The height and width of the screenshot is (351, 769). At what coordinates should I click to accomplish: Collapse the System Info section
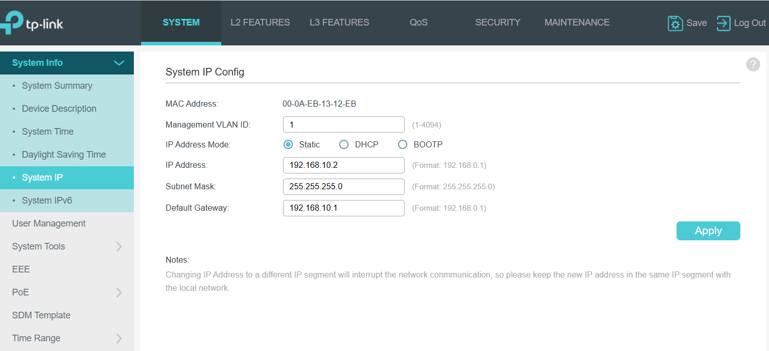119,63
